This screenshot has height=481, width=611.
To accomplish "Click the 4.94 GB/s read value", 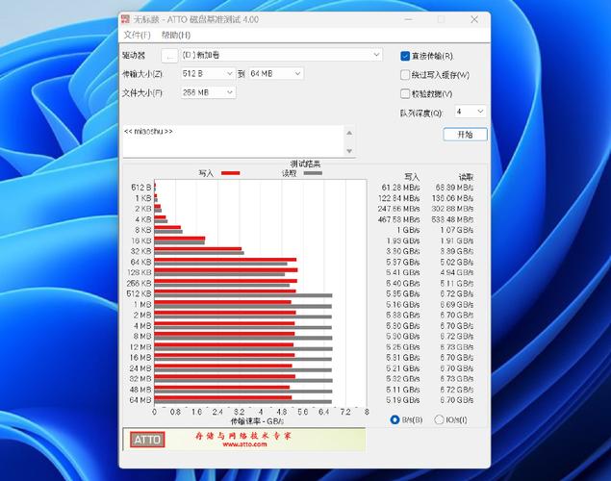I will [x=457, y=272].
